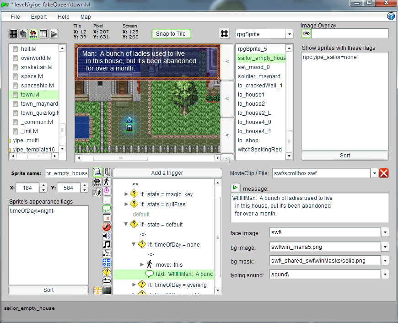Screen dimensions: 398x323
Task: Open the rpgSprite dropdown
Action: (x=289, y=34)
